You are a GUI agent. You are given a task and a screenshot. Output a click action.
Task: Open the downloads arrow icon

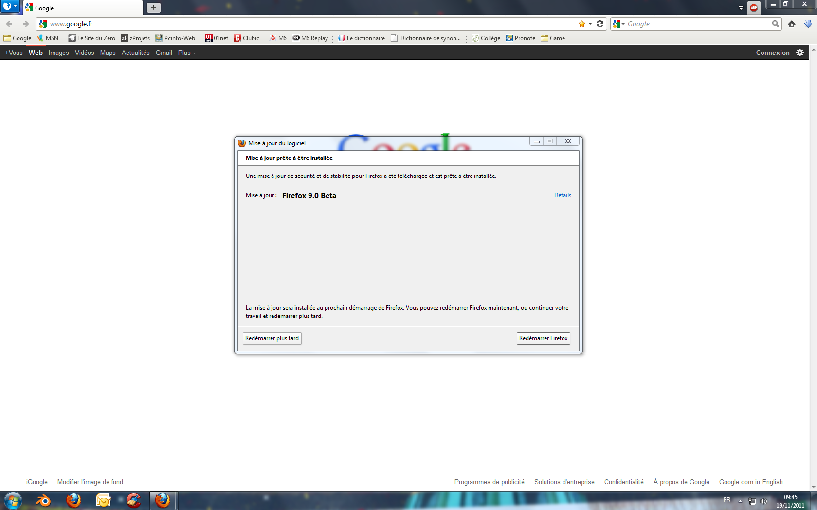click(808, 24)
